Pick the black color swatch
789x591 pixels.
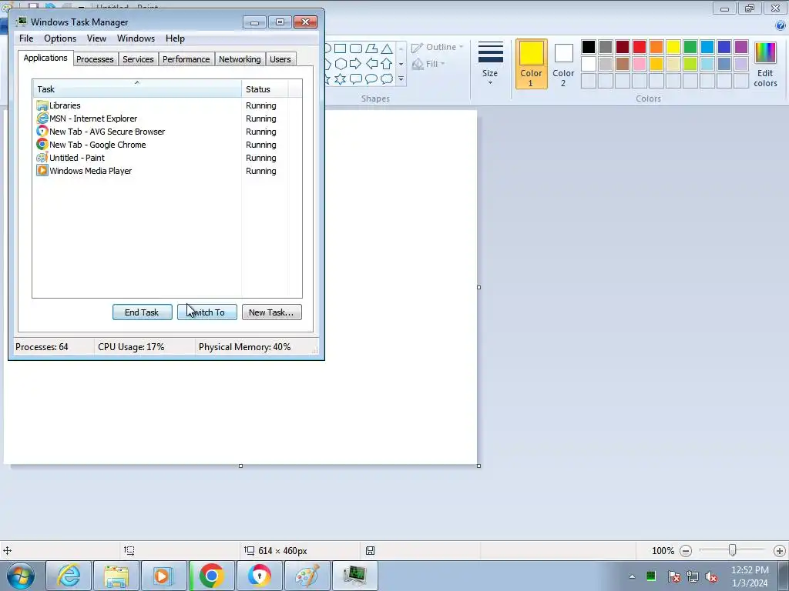[x=589, y=47]
